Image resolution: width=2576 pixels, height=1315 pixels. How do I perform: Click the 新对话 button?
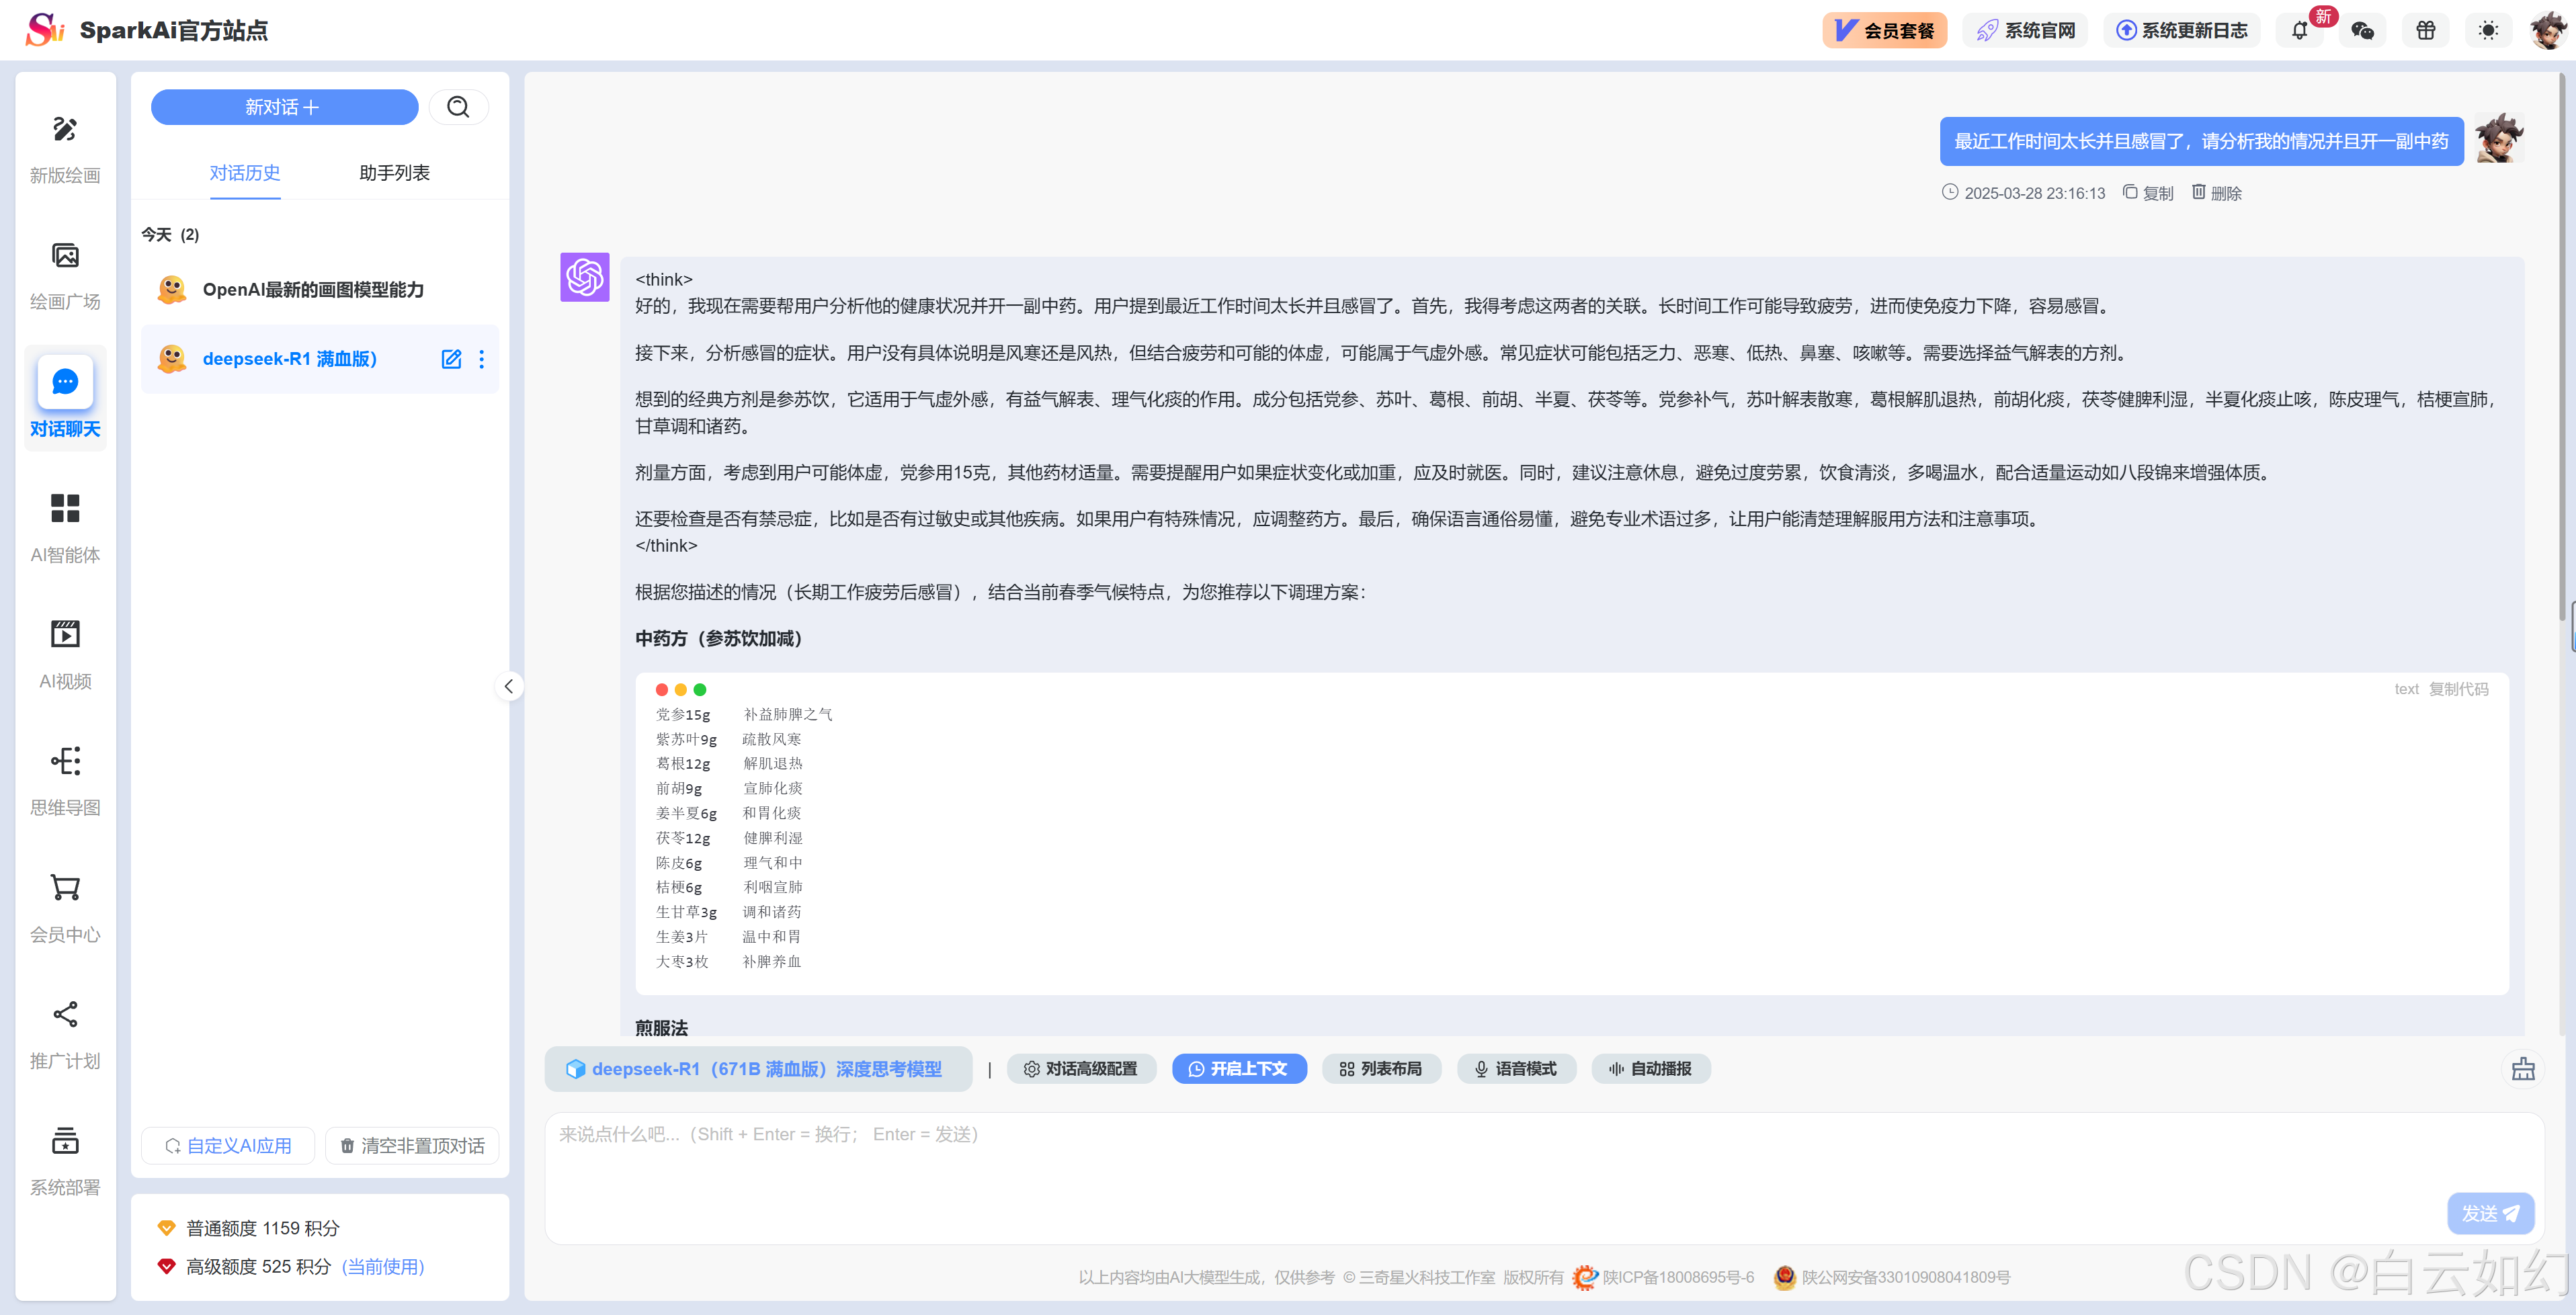pyautogui.click(x=284, y=107)
